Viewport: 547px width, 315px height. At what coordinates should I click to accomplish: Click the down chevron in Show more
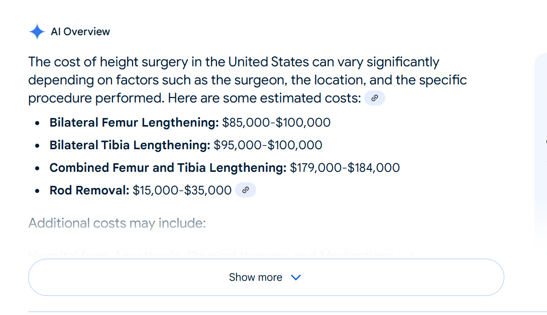point(296,277)
